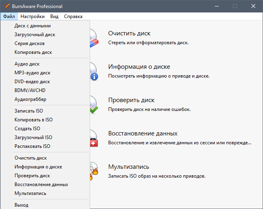263x209 pixels.
Task: Open the Настройки menu
Action: (x=33, y=16)
